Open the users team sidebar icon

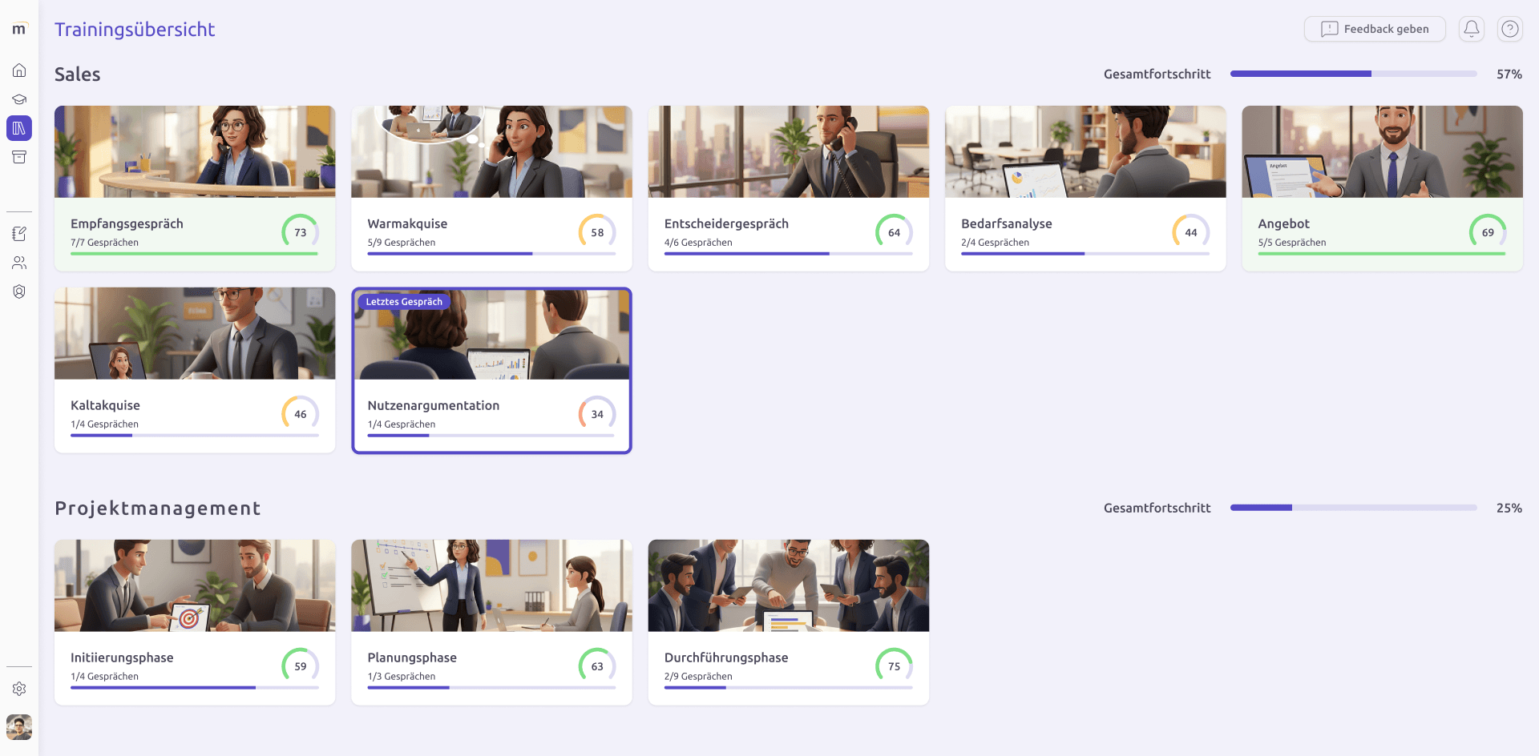(x=19, y=263)
